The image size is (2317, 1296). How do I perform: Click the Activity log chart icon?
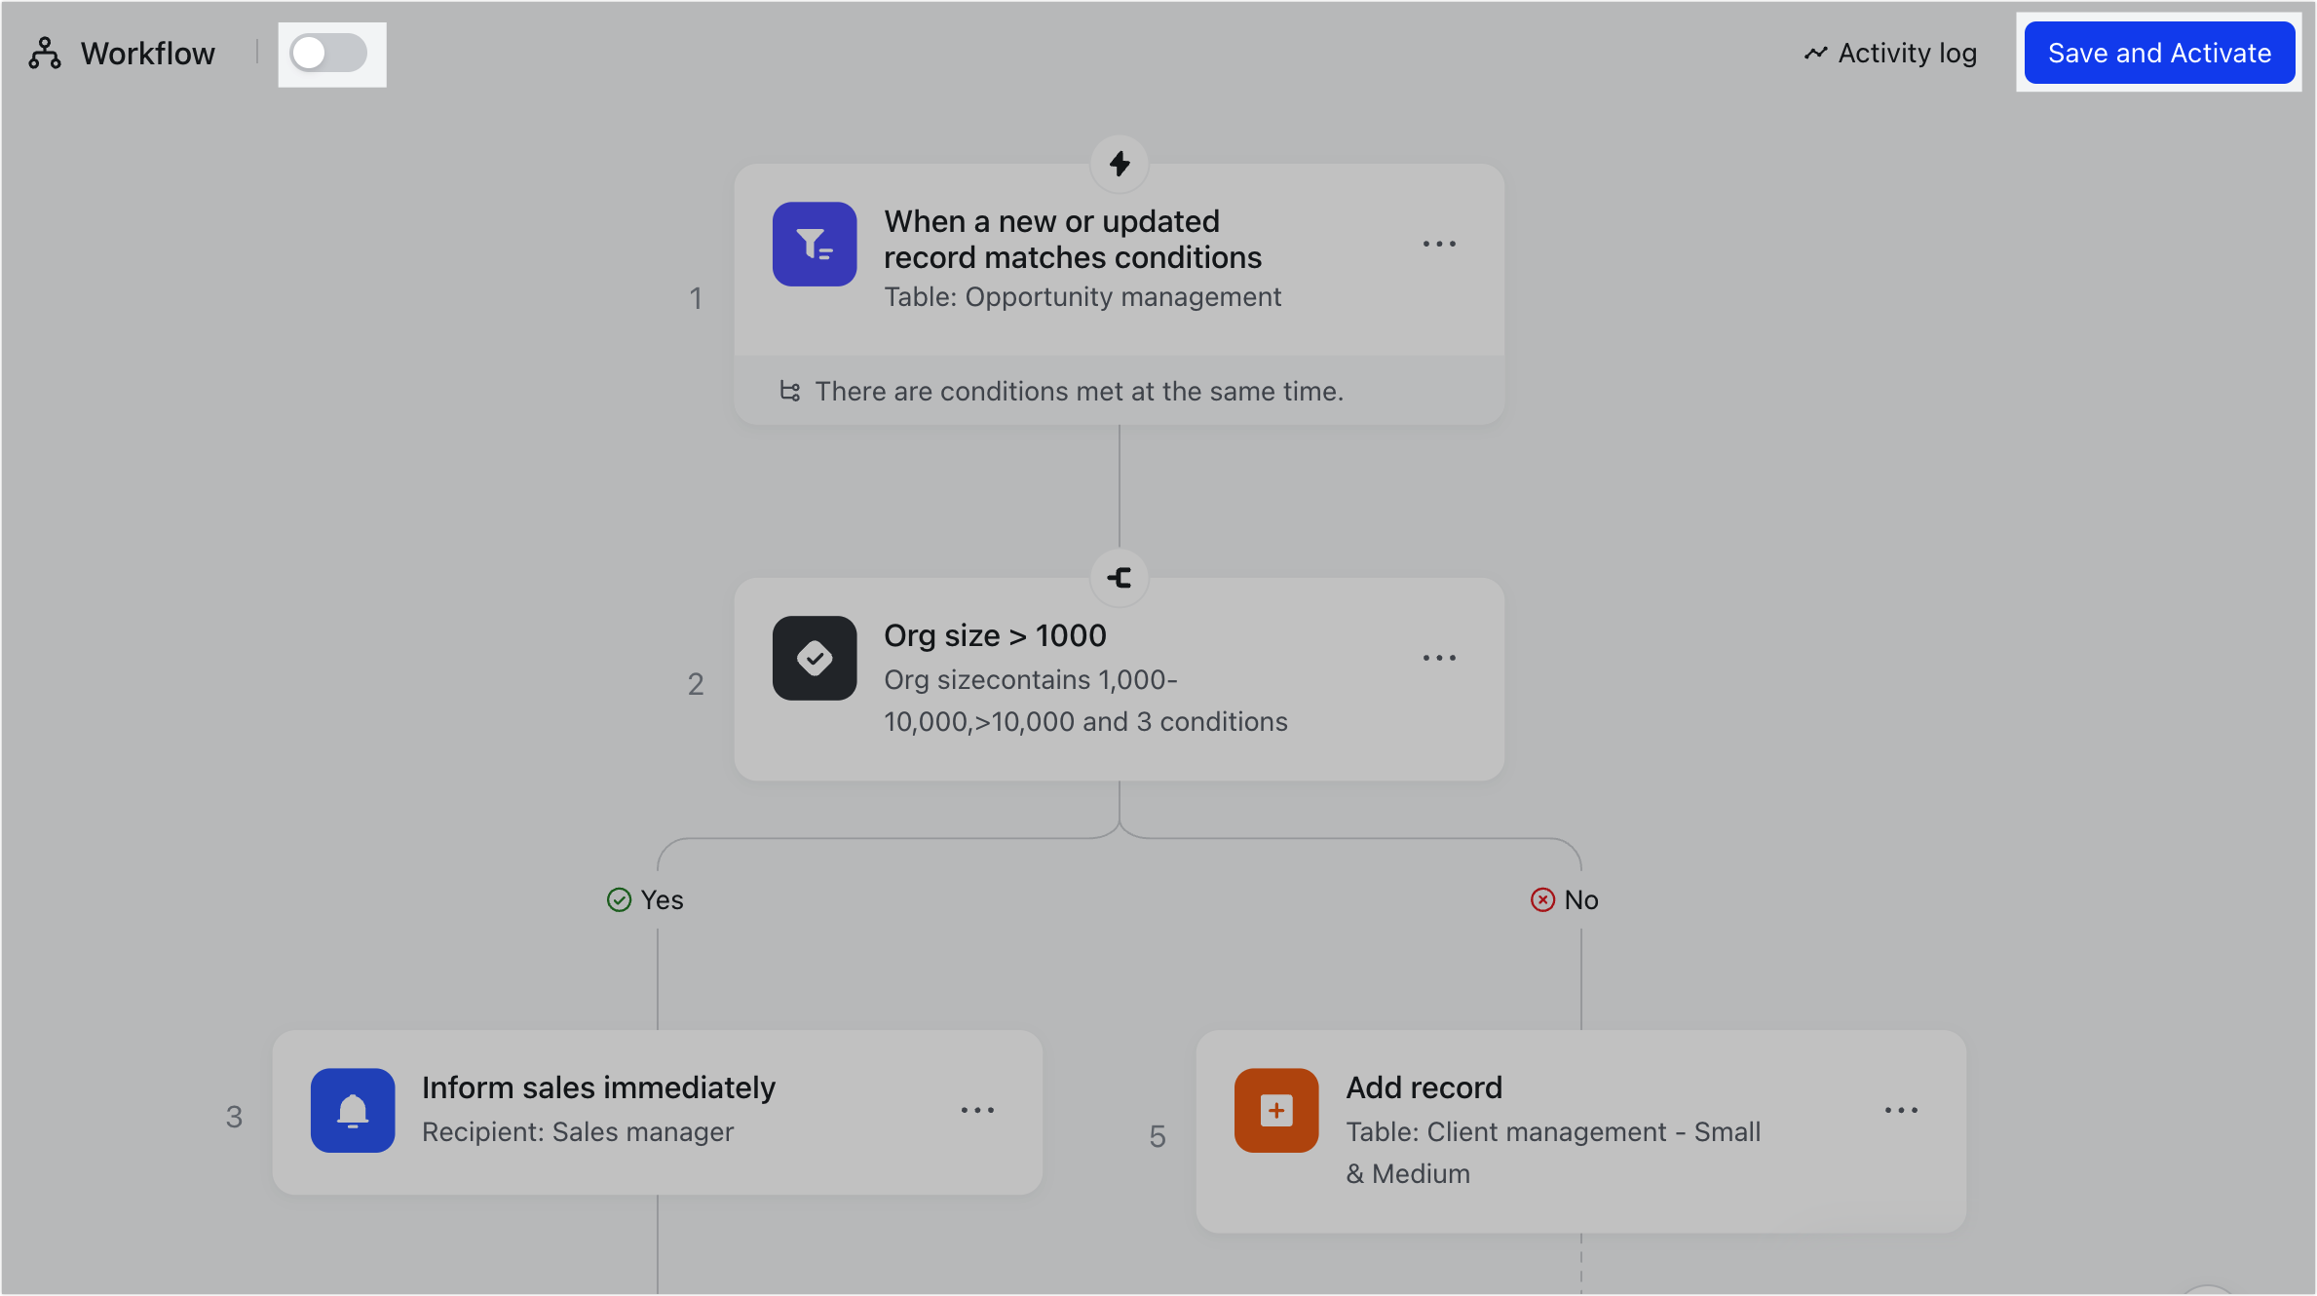click(1816, 53)
